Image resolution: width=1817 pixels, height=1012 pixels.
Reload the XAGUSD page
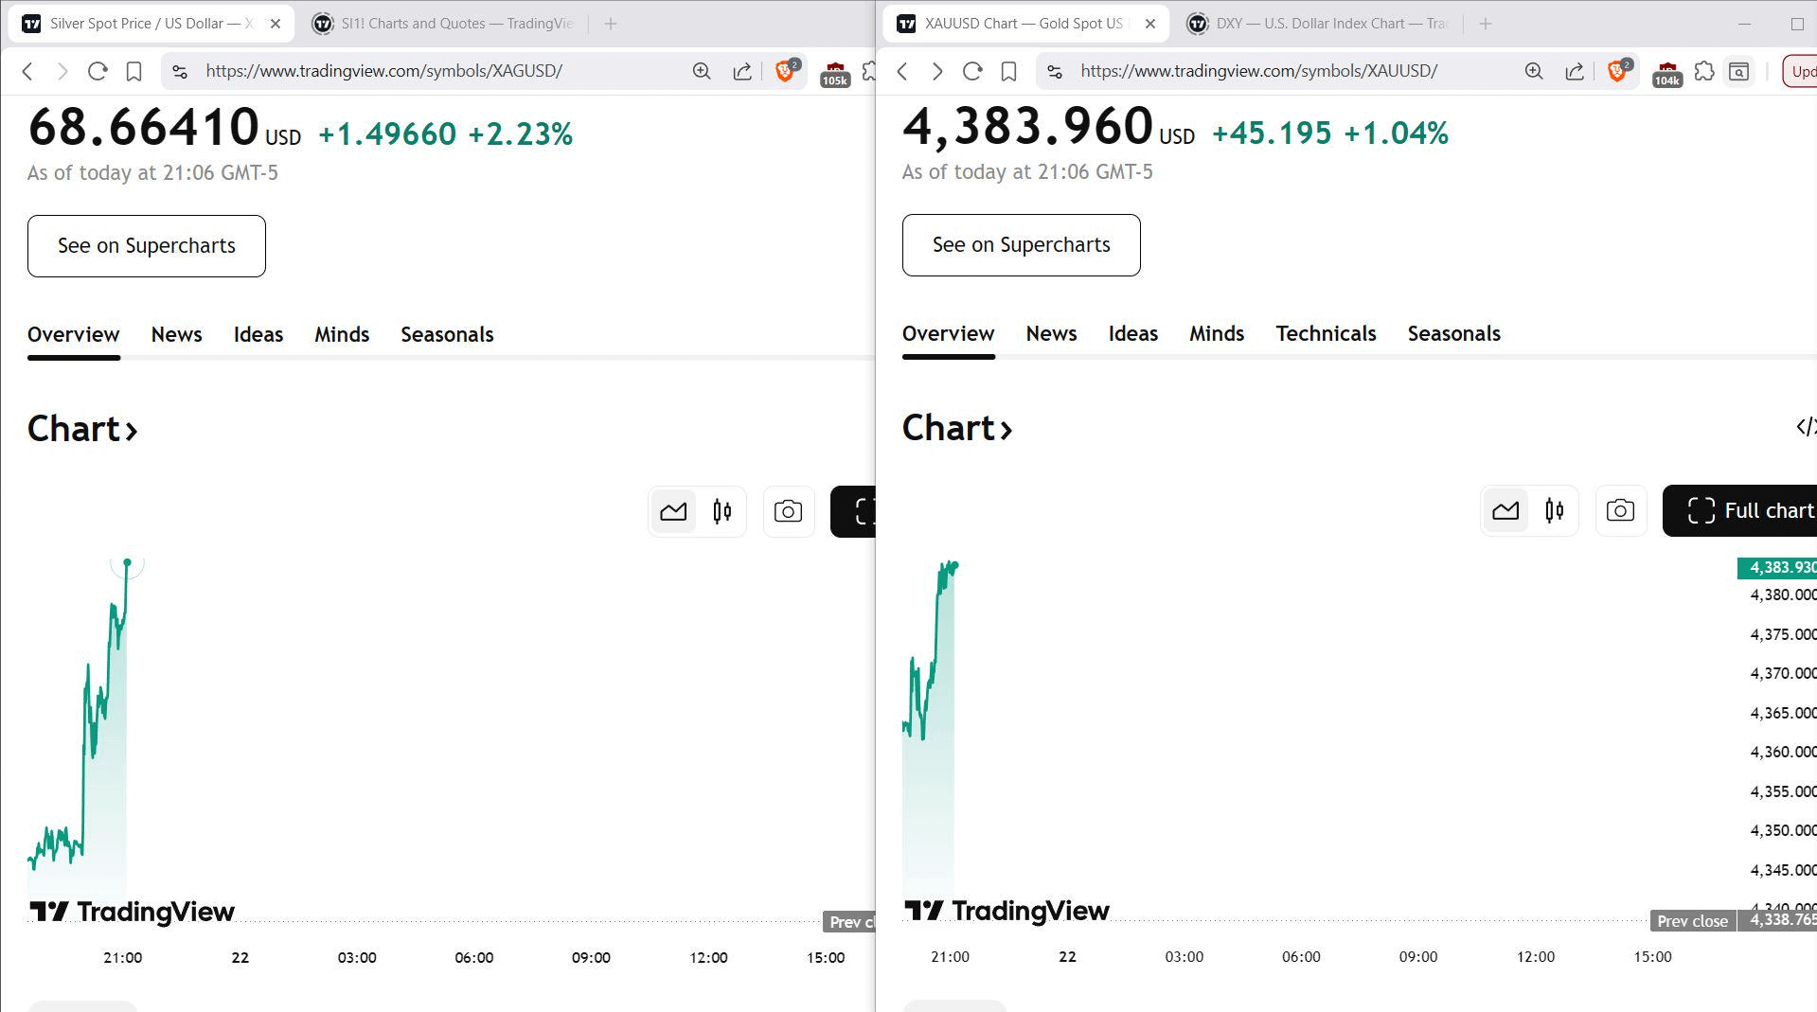(98, 71)
